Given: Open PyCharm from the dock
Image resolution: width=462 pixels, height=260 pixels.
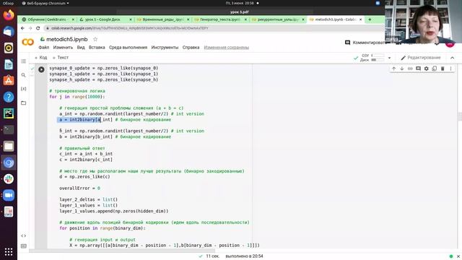Looking at the screenshot, I should tap(9, 113).
